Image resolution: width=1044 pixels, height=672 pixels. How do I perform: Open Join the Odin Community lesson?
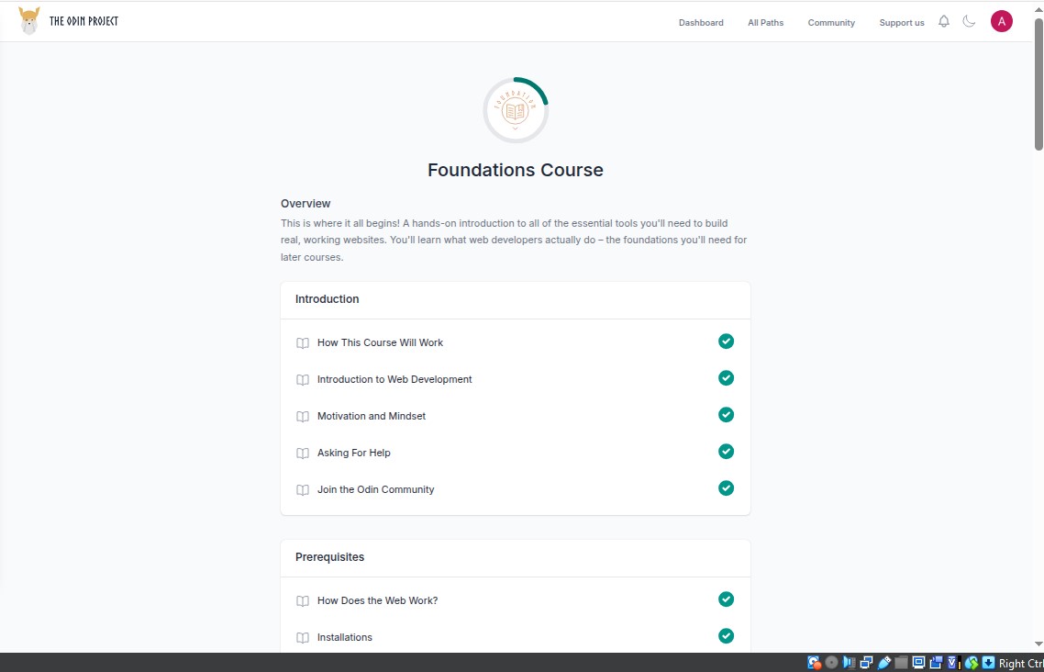(x=375, y=488)
